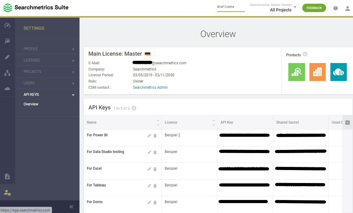Collapse the API KEYS settings section
353x213 pixels.
click(x=47, y=95)
